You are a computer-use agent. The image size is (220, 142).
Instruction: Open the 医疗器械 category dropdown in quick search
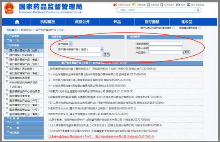(x=65, y=44)
